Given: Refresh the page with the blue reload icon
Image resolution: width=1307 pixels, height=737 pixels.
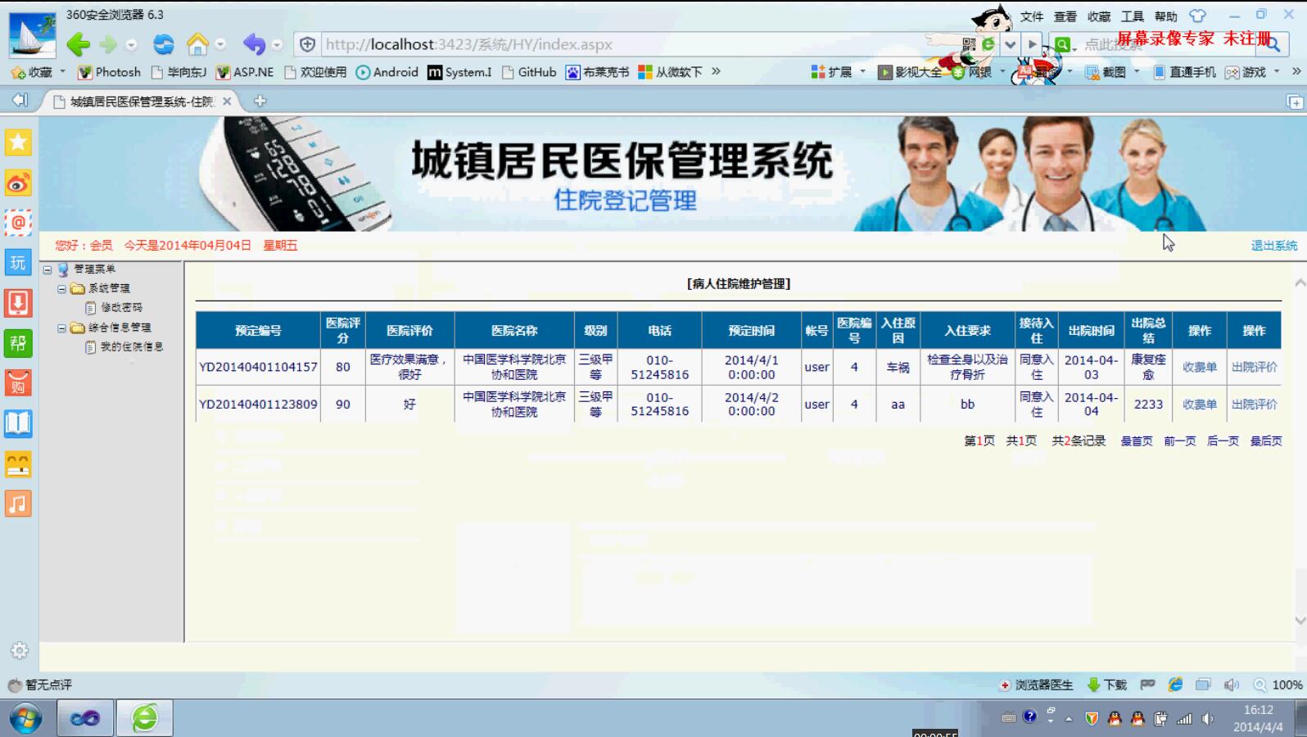Looking at the screenshot, I should pos(164,44).
